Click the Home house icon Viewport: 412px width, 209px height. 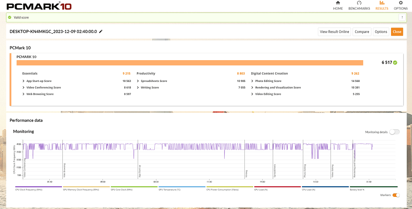(x=338, y=3)
